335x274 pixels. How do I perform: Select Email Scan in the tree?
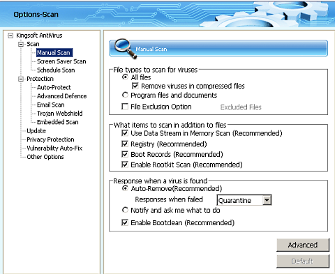pyautogui.click(x=50, y=105)
